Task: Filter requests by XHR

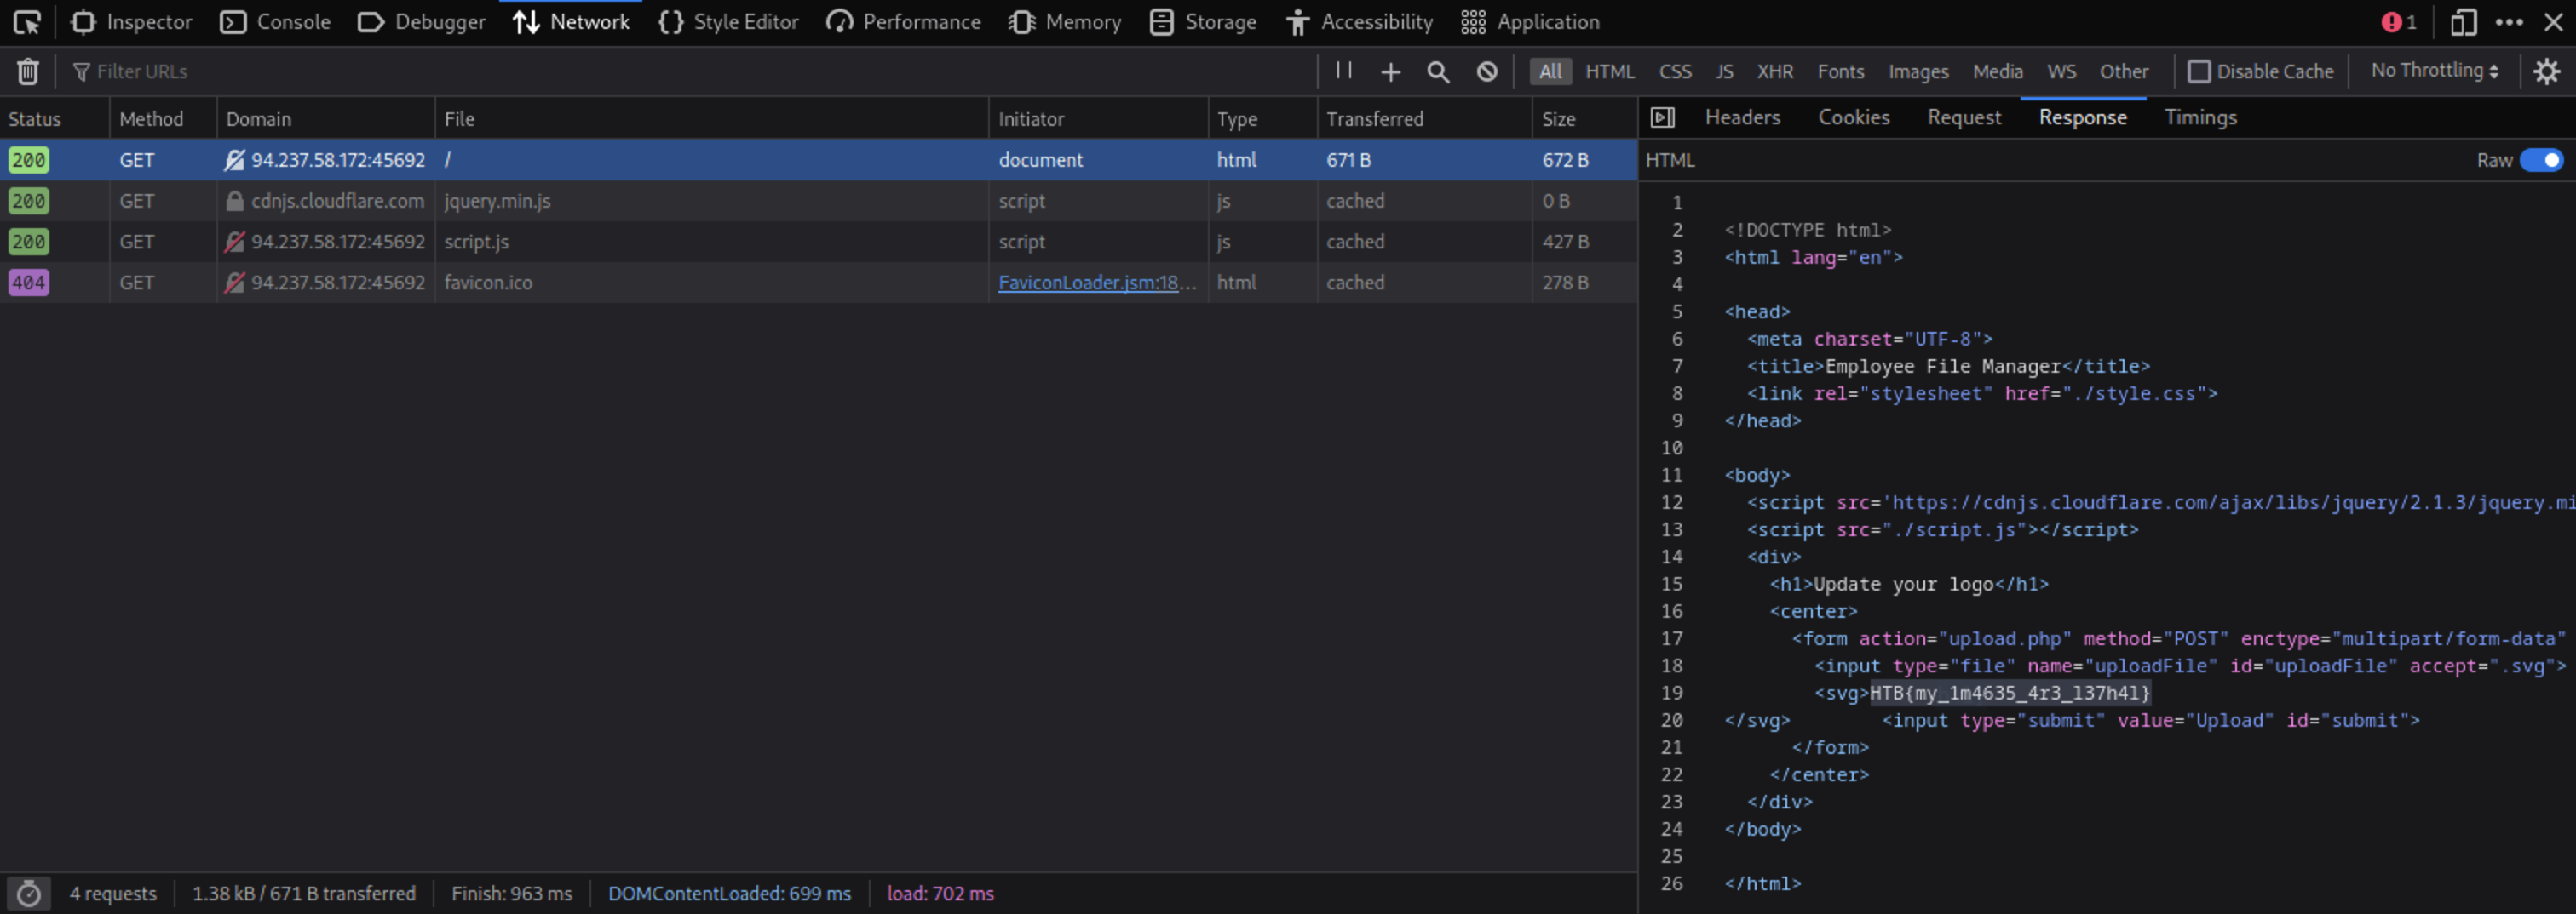Action: 1775,71
